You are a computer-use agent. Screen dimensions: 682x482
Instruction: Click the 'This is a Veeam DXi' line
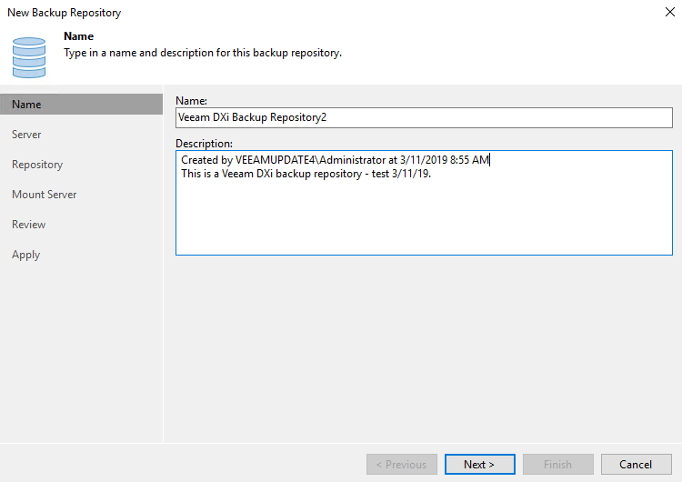click(x=306, y=174)
